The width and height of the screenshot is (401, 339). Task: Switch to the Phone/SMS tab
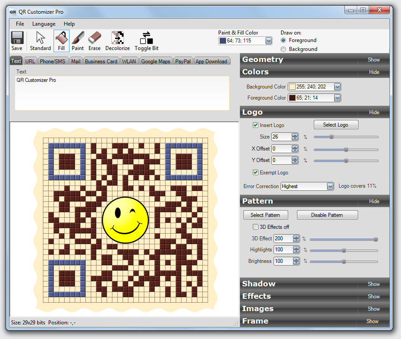pyautogui.click(x=53, y=62)
